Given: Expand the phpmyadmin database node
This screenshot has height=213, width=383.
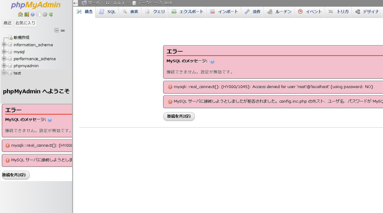Looking at the screenshot, I should pyautogui.click(x=4, y=66).
